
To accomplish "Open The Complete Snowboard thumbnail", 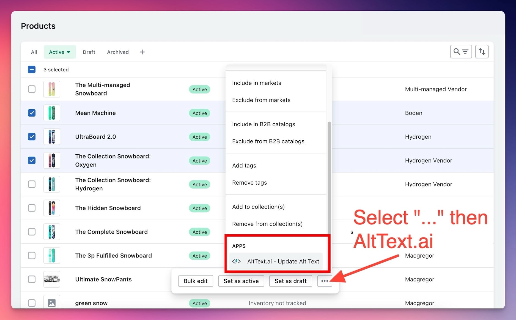I will click(52, 232).
